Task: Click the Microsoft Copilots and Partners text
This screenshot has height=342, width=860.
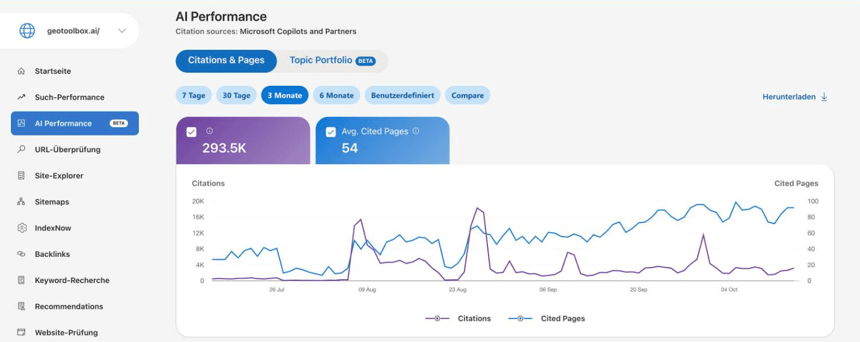Action: 298,31
